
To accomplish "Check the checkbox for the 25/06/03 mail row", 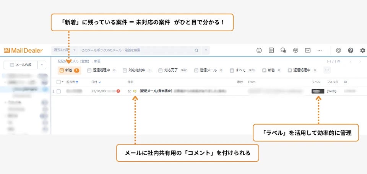I will [x=58, y=91].
